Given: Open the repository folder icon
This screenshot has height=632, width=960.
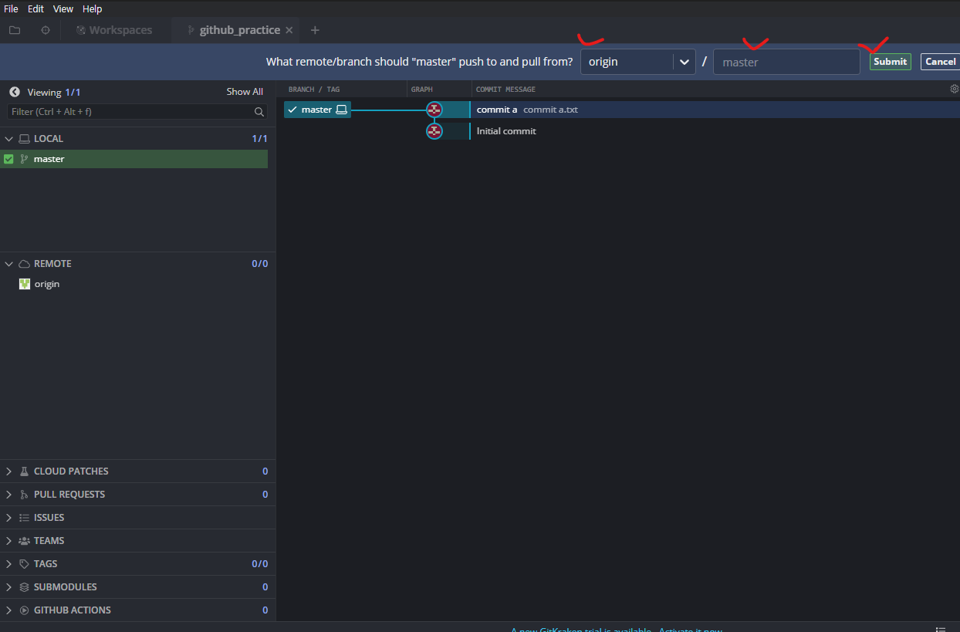Looking at the screenshot, I should pyautogui.click(x=15, y=30).
